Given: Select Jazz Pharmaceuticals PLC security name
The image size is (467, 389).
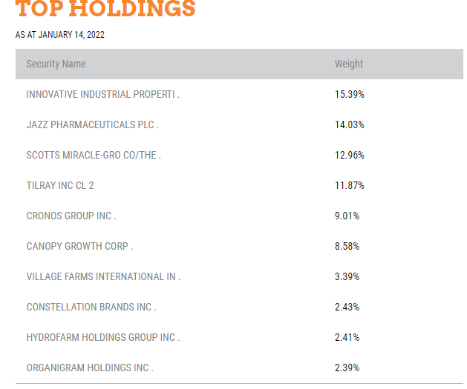Looking at the screenshot, I should tap(92, 124).
